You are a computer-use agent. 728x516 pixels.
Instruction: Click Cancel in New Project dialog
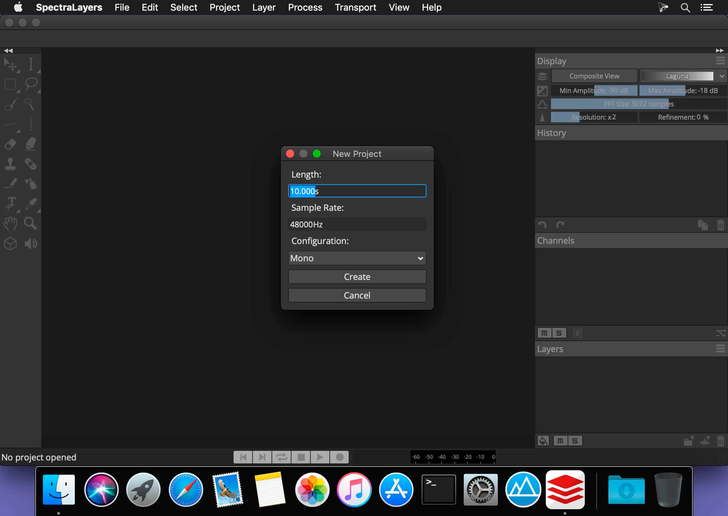pos(357,295)
